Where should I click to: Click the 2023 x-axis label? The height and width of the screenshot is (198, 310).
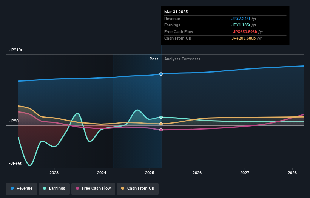pyautogui.click(x=54, y=173)
